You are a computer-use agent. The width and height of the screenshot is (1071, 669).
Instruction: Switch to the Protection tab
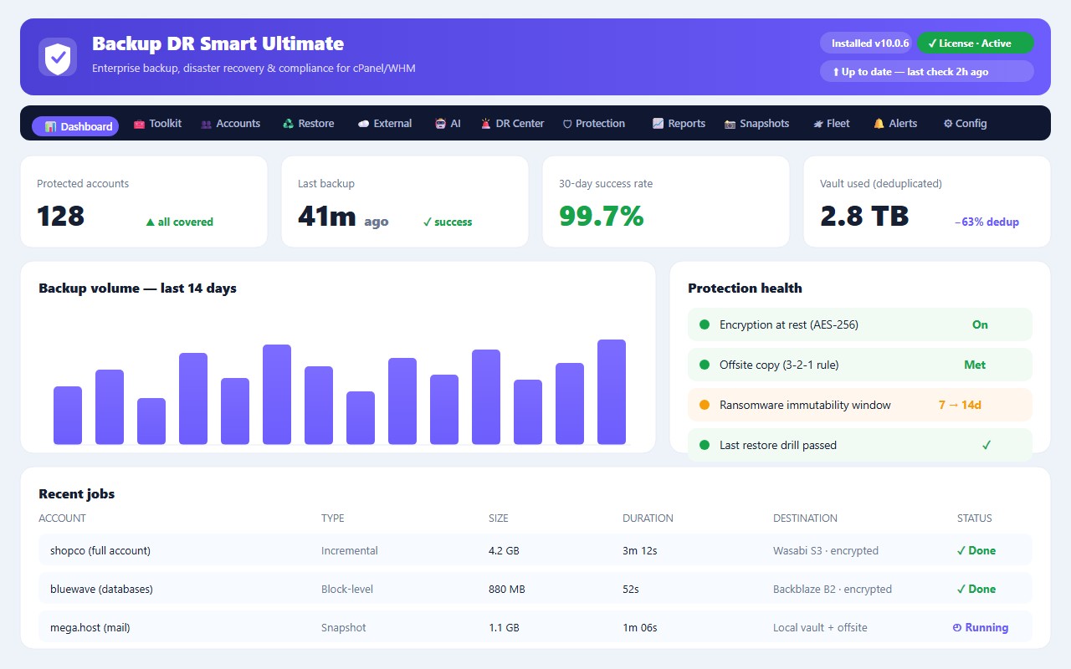tap(594, 124)
